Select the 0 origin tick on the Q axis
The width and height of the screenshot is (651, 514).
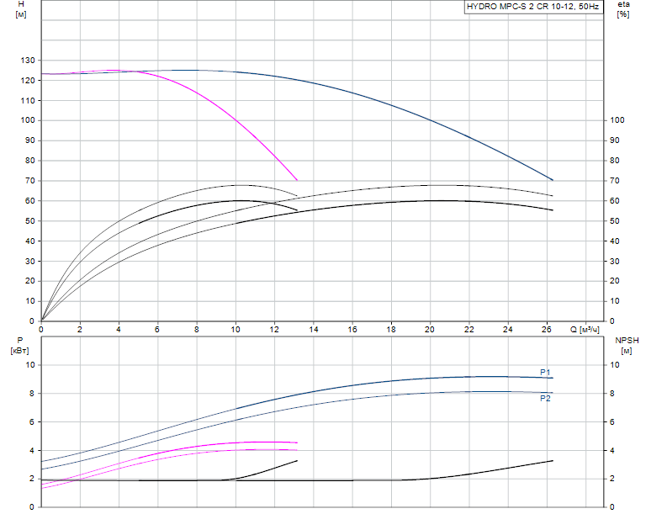tap(41, 330)
